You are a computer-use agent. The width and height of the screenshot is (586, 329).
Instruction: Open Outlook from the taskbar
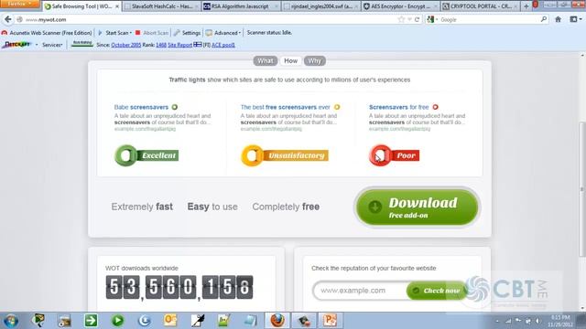(170, 321)
